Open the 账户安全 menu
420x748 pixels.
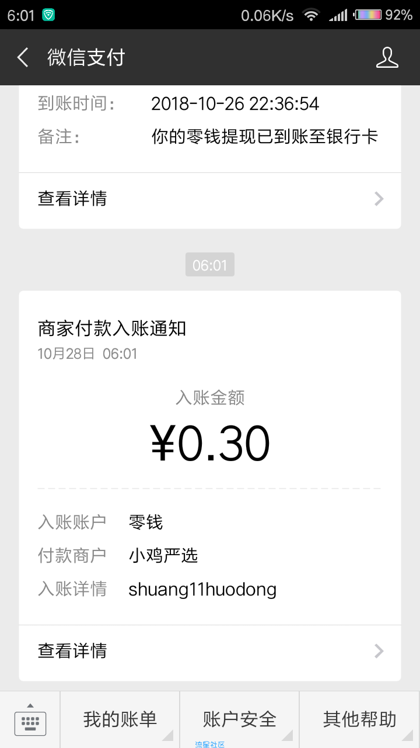240,720
